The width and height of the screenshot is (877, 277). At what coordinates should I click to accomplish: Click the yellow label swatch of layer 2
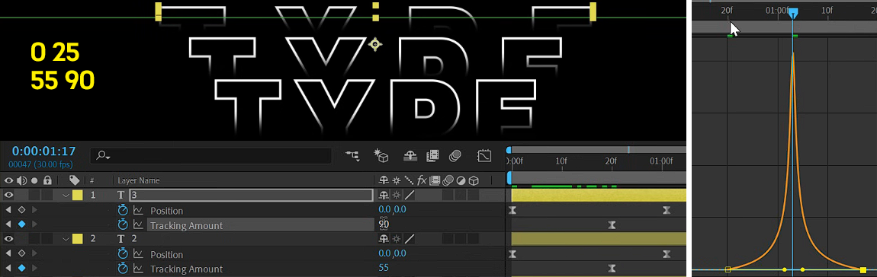pyautogui.click(x=78, y=238)
